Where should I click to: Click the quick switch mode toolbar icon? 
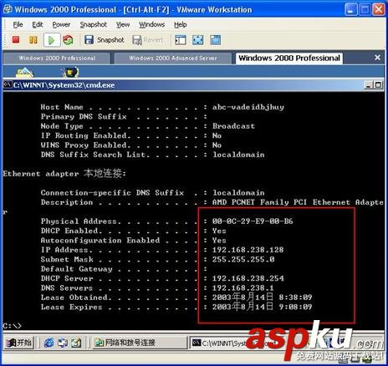coord(216,40)
